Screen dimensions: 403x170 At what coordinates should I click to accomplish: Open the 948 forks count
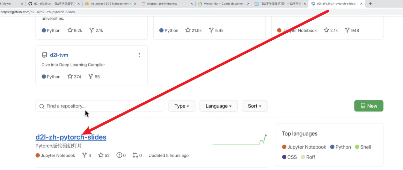click(x=352, y=31)
